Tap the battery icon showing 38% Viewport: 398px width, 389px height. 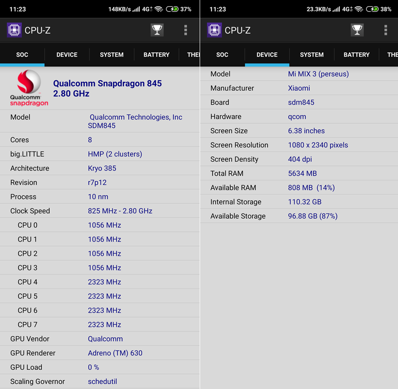(372, 9)
